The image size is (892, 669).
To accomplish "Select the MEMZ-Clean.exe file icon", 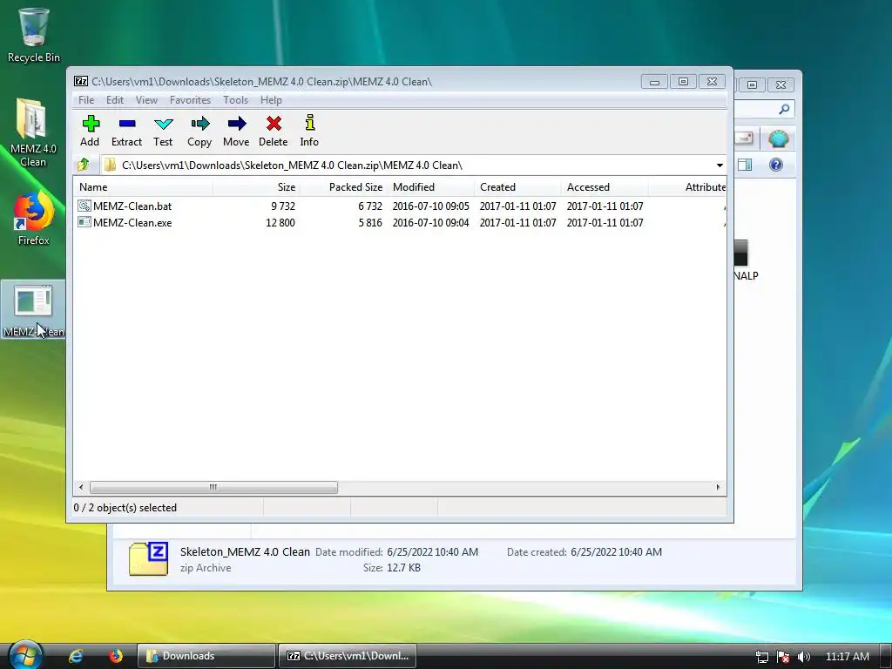I will (84, 222).
